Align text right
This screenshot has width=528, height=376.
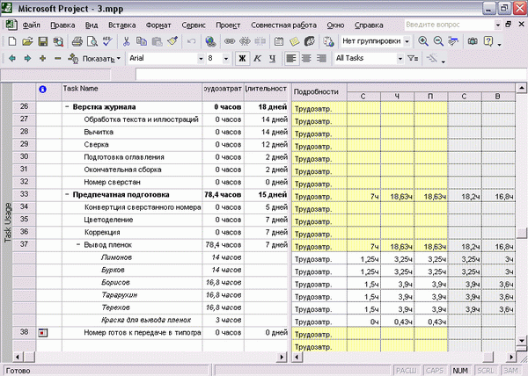click(x=321, y=59)
